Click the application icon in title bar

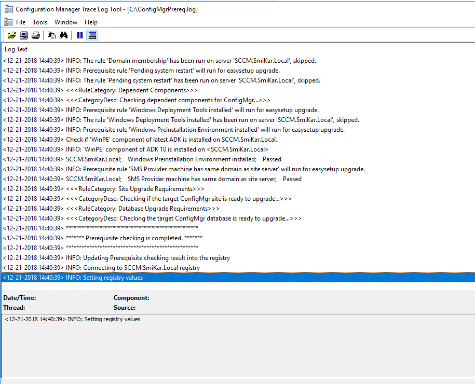(x=8, y=9)
